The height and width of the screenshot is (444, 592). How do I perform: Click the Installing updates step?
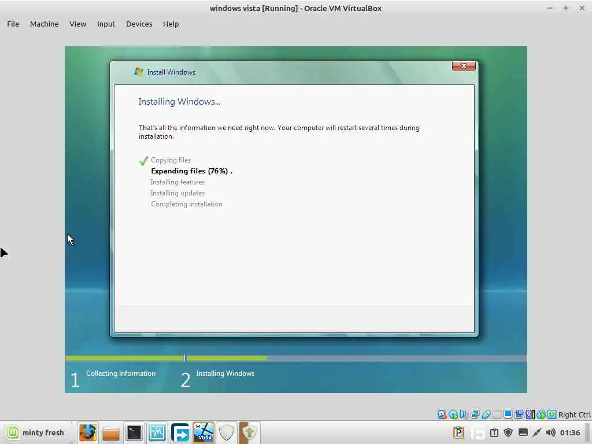click(177, 193)
